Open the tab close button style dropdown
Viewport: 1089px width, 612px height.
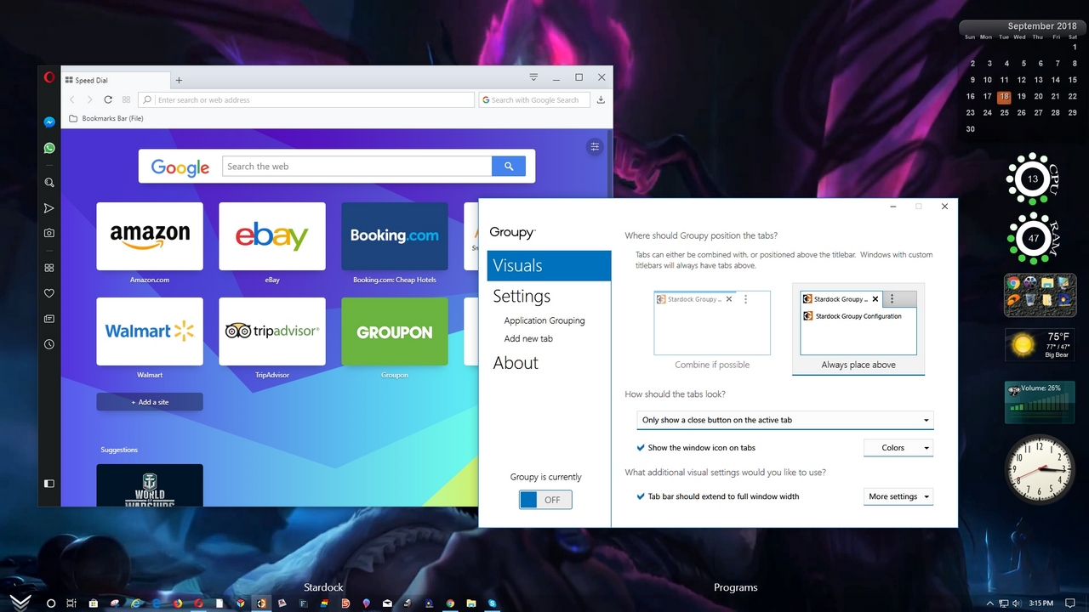point(785,420)
